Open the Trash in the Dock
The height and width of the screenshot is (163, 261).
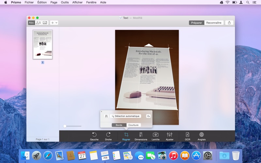[236, 156]
